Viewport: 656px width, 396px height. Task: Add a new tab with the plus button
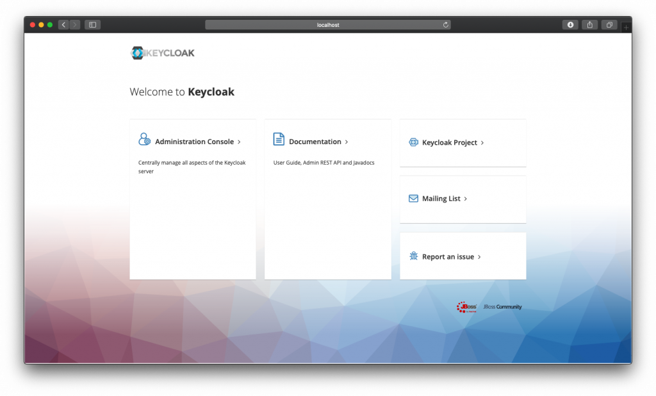pyautogui.click(x=626, y=27)
